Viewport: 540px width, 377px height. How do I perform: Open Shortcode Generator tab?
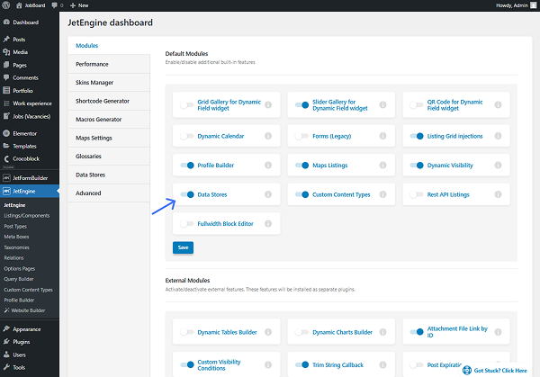click(109, 101)
